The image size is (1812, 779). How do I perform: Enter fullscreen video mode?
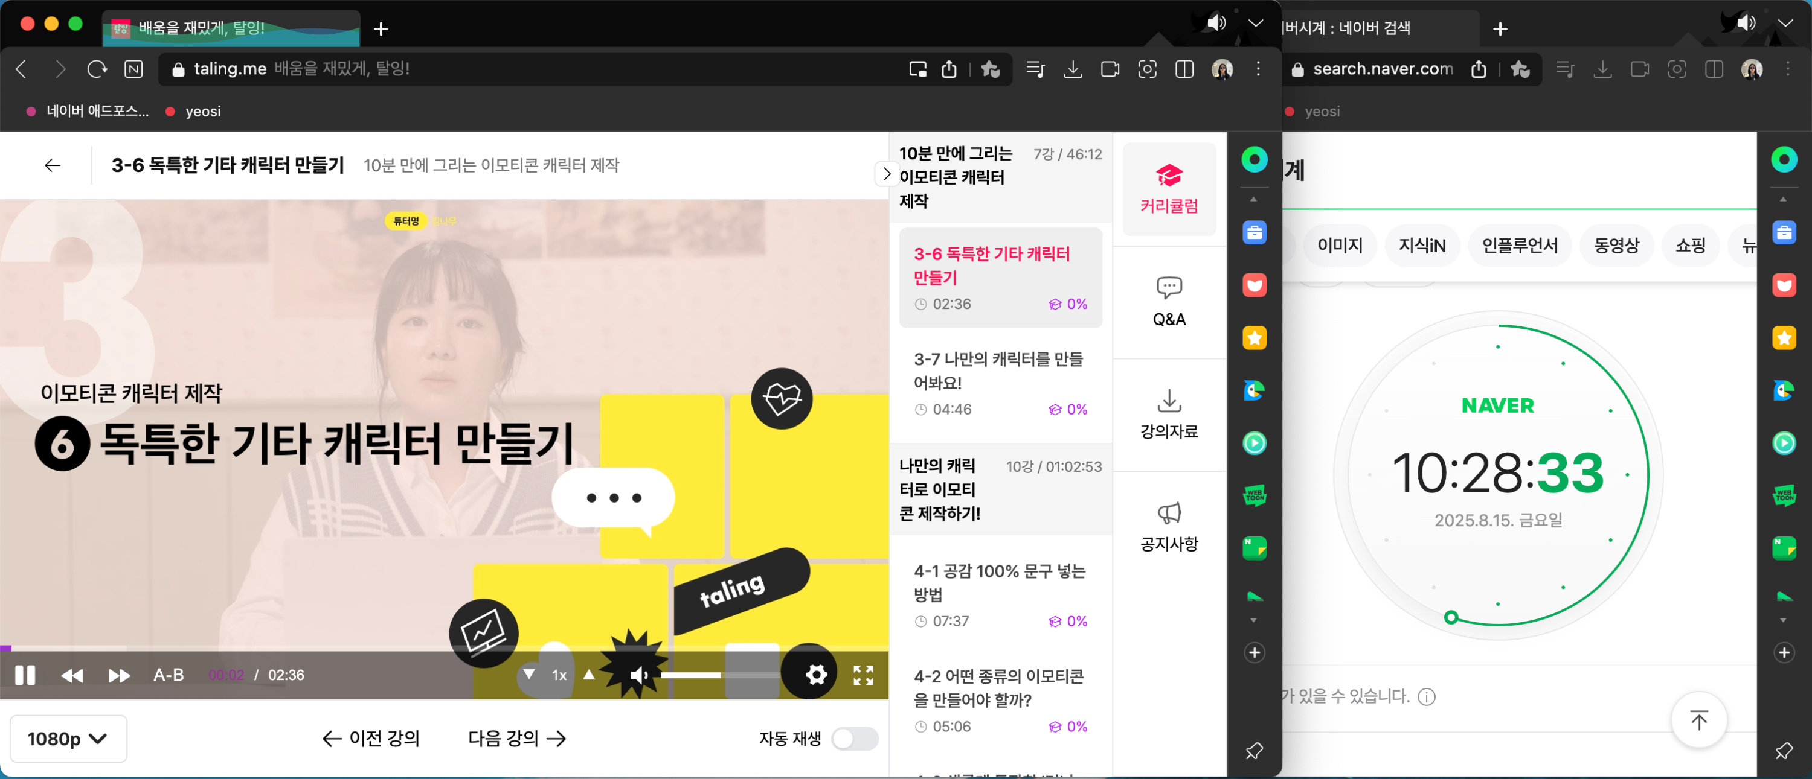pyautogui.click(x=863, y=675)
